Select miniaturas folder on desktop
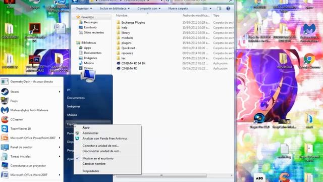 (x=284, y=61)
